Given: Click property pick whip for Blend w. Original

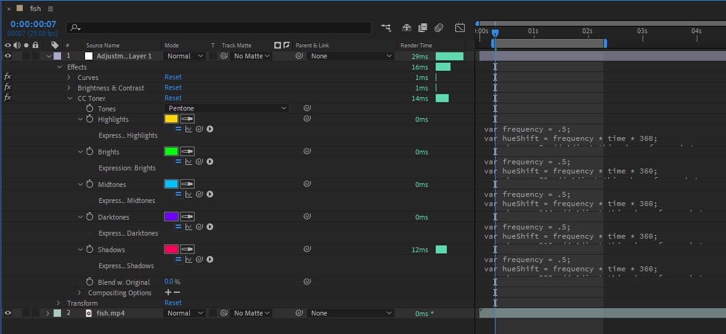Looking at the screenshot, I should click(306, 281).
